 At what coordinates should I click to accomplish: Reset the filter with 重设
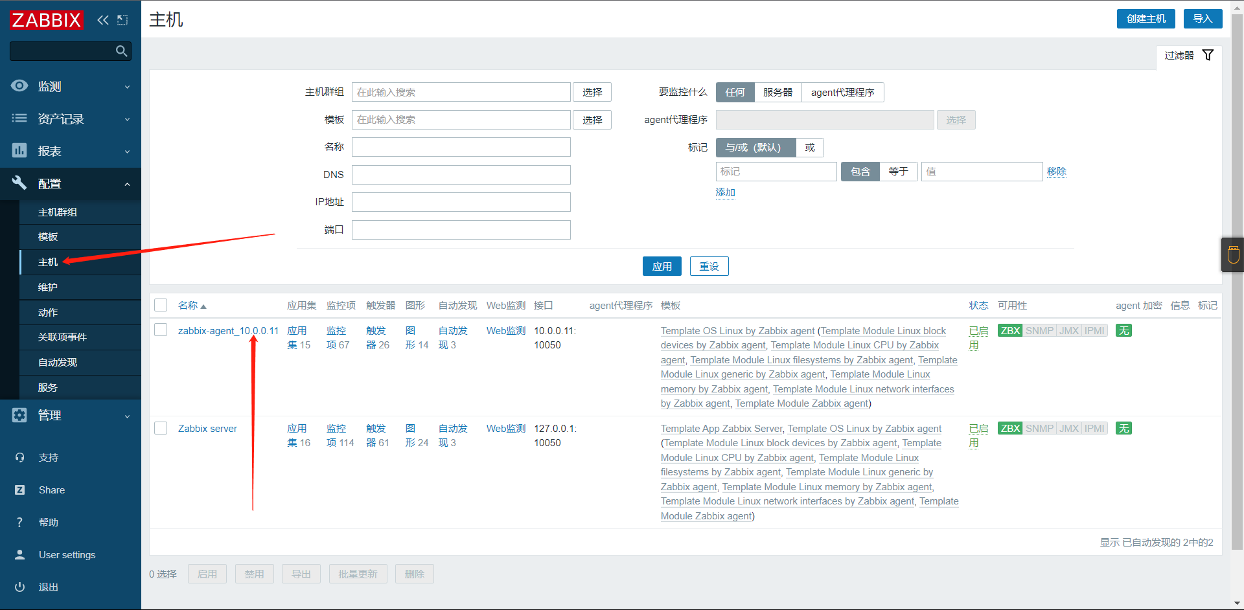[x=709, y=266]
